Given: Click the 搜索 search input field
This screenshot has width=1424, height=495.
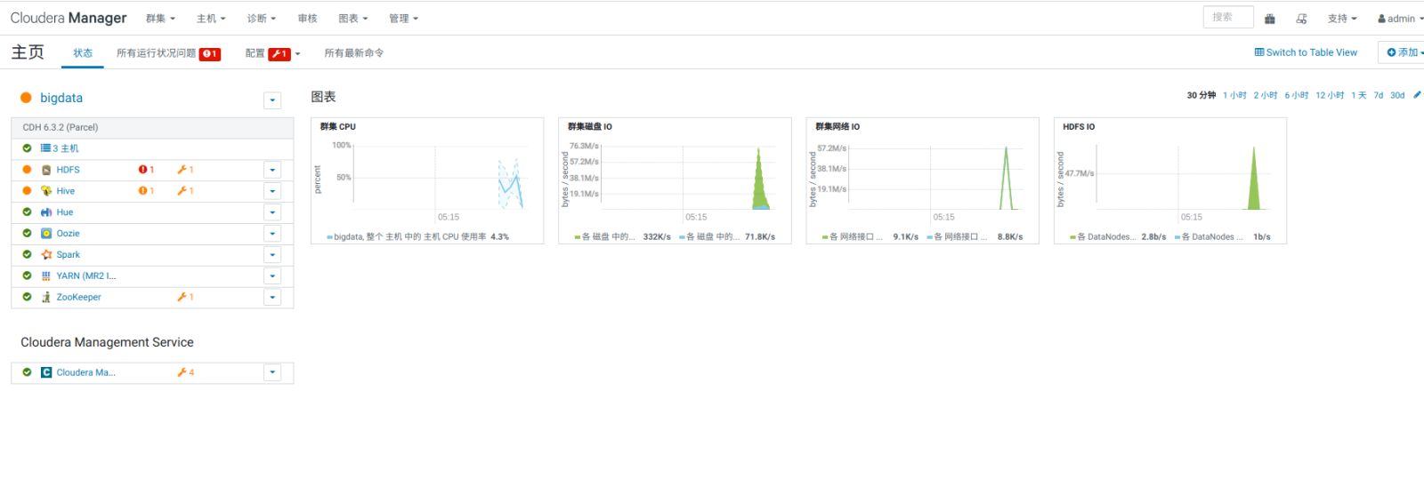Looking at the screenshot, I should [1227, 17].
